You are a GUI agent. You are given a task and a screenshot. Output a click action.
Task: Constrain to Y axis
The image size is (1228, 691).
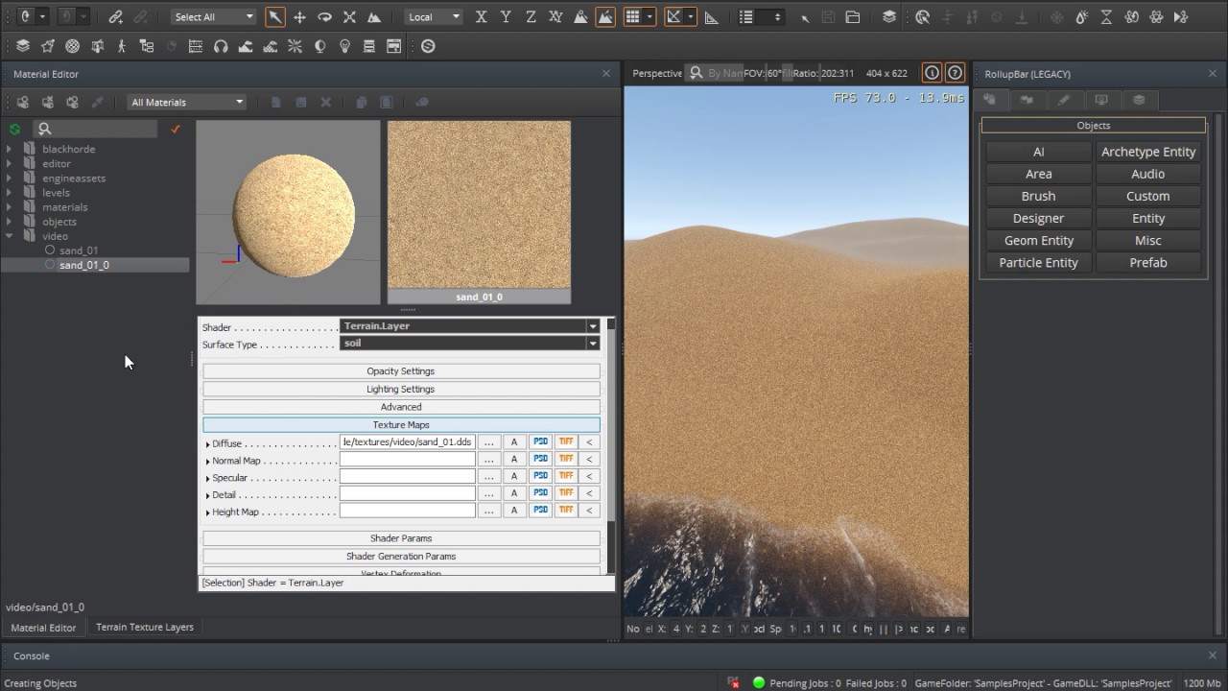coord(506,17)
